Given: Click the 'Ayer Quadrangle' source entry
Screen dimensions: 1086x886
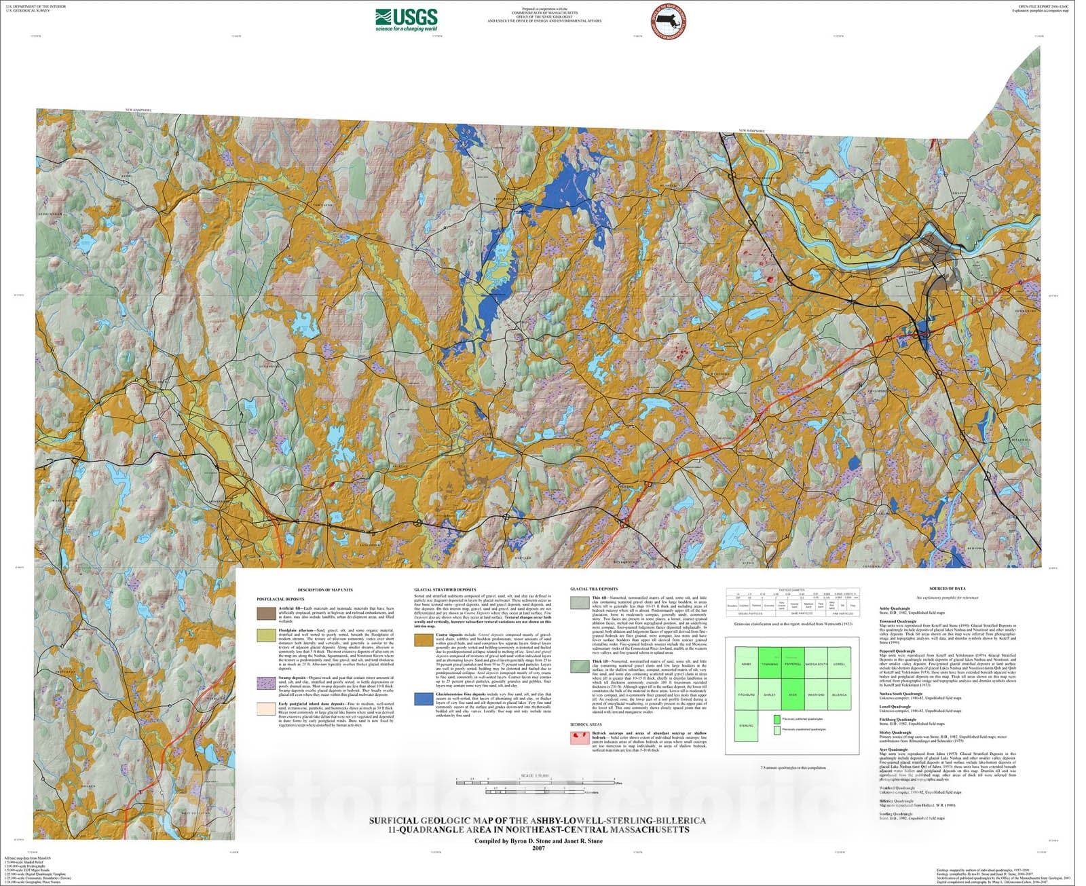Looking at the screenshot, I should (948, 766).
